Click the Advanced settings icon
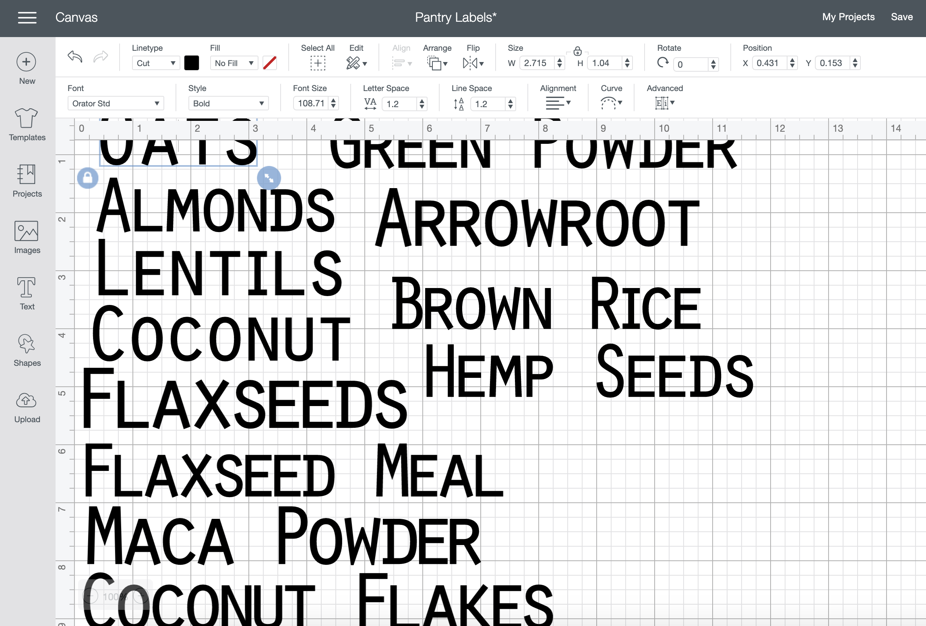This screenshot has width=926, height=626. (x=664, y=104)
